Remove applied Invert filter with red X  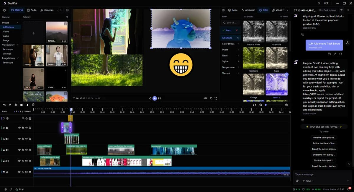[x=237, y=30]
